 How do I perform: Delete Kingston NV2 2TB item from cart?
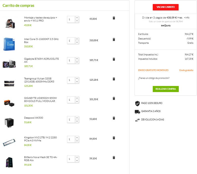pos(114,138)
